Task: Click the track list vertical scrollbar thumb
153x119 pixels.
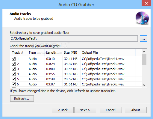Action: click(144, 60)
